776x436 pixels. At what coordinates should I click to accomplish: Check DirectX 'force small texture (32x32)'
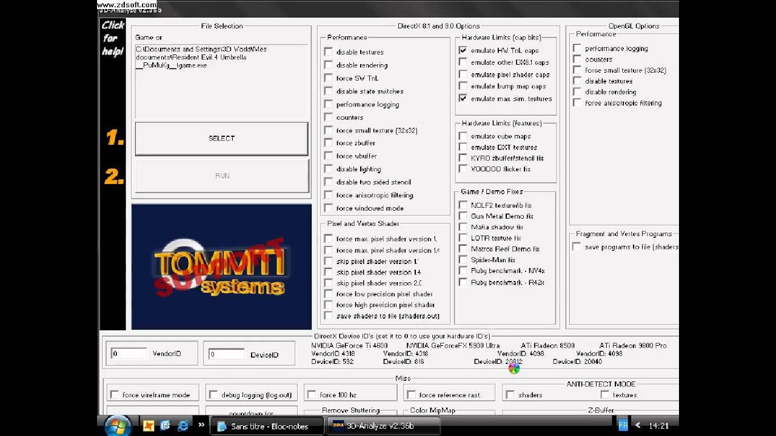[328, 130]
